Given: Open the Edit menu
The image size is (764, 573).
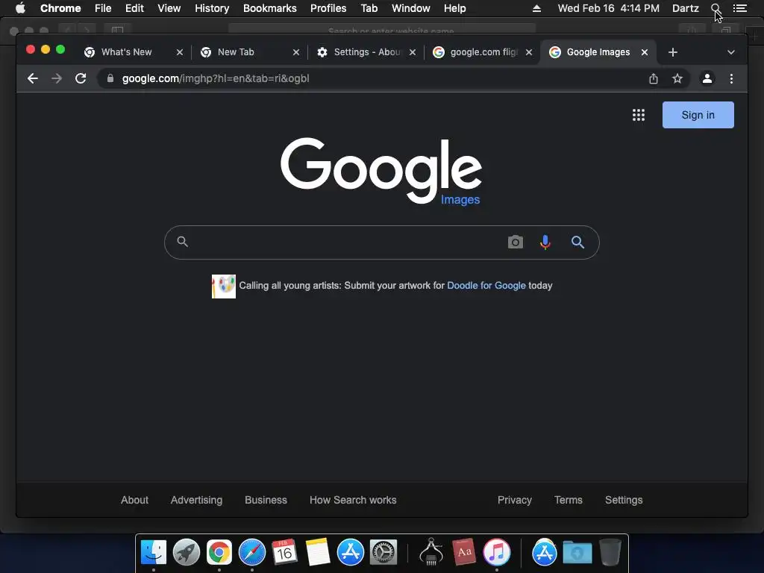Looking at the screenshot, I should click(x=134, y=8).
